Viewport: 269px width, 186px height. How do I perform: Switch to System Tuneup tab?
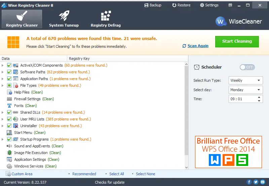pyautogui.click(x=64, y=19)
